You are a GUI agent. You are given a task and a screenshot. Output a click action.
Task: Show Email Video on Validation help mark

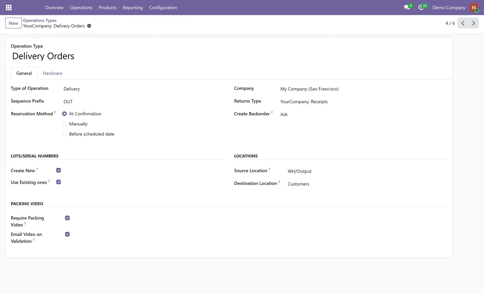pyautogui.click(x=34, y=239)
